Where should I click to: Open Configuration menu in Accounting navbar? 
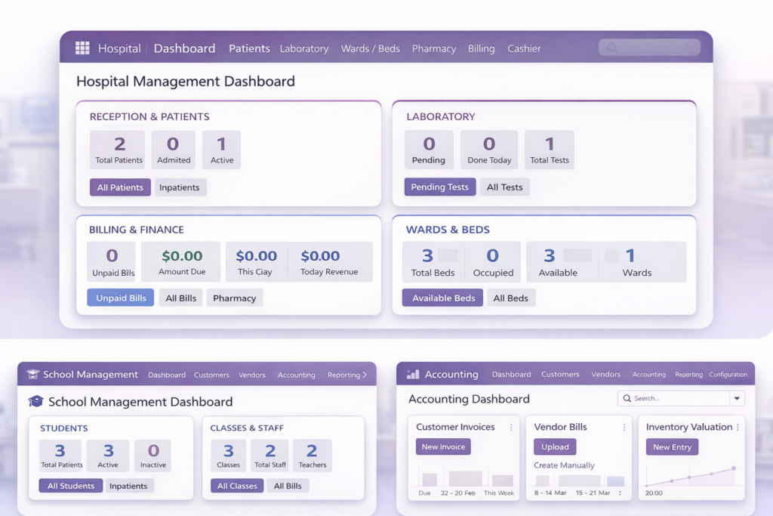[x=728, y=375]
